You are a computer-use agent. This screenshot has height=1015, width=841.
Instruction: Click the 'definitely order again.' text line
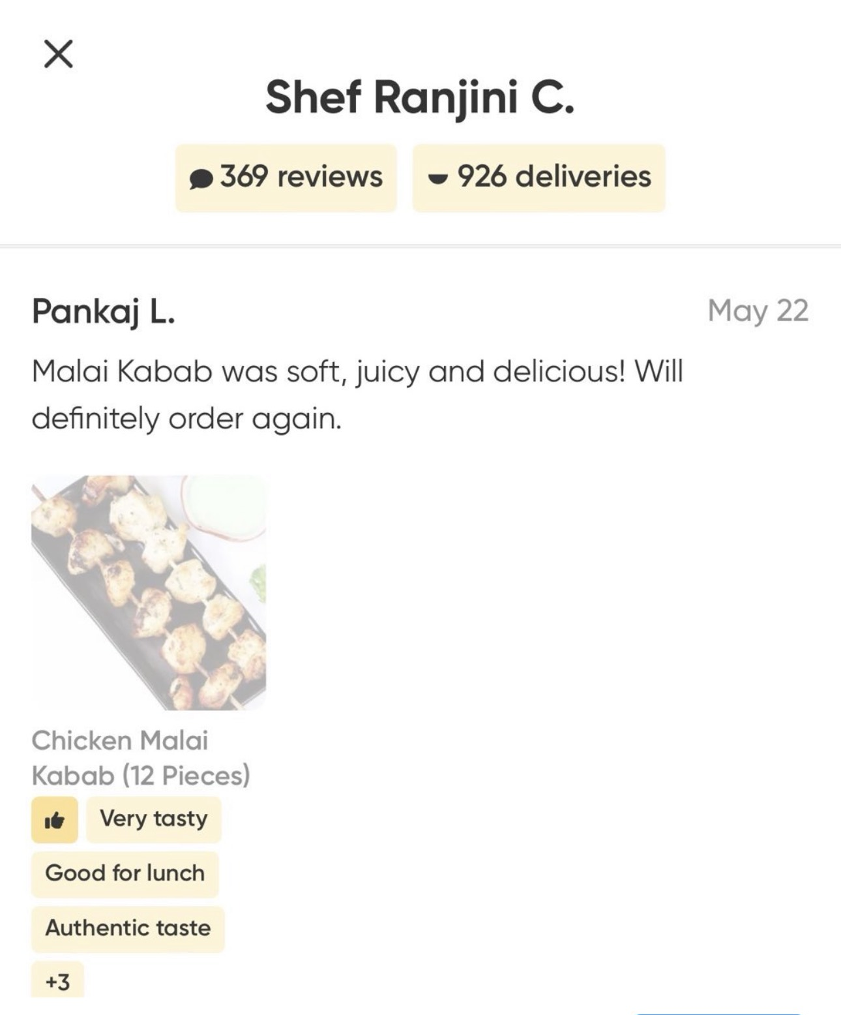pos(186,418)
